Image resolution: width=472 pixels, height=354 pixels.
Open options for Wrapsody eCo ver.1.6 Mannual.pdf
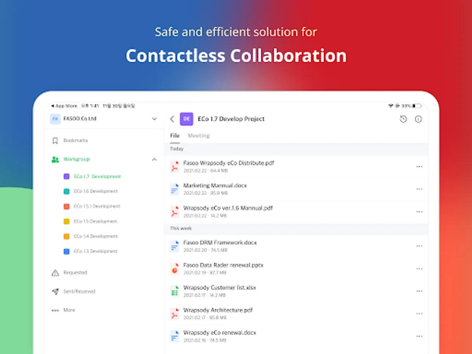click(419, 212)
